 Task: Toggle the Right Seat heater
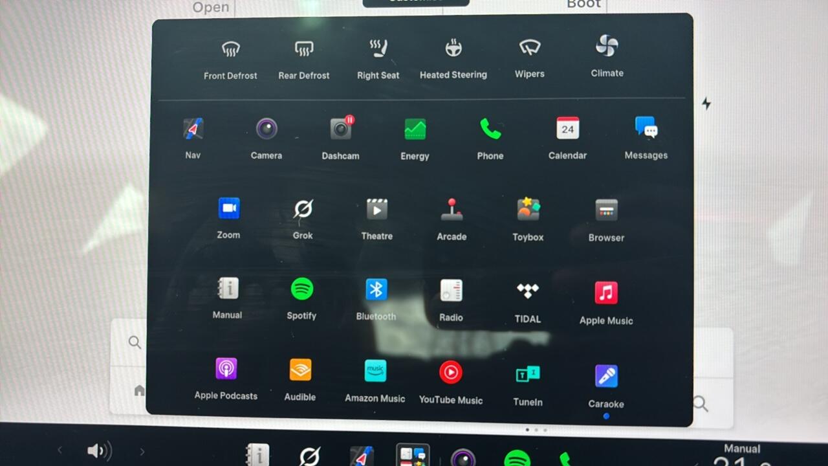tap(378, 58)
